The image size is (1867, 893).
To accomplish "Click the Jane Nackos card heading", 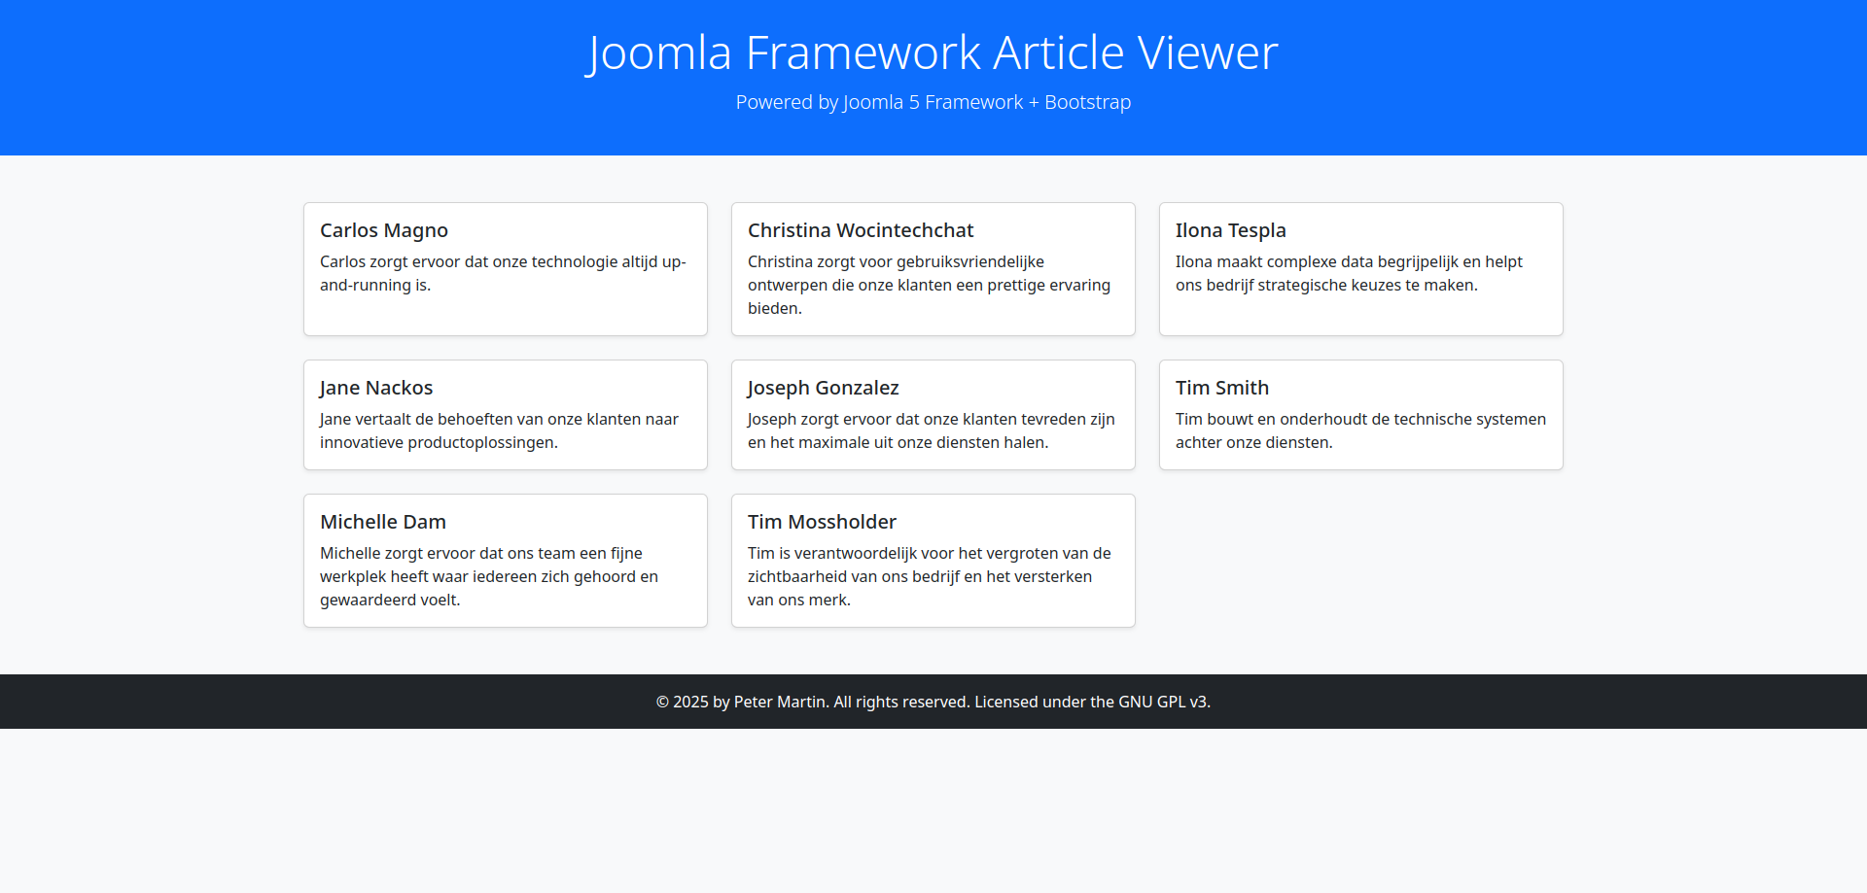I will [x=375, y=388].
